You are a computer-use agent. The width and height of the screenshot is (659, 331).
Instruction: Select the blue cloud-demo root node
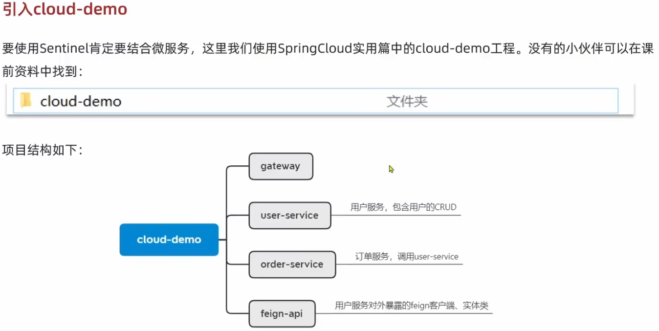(169, 240)
